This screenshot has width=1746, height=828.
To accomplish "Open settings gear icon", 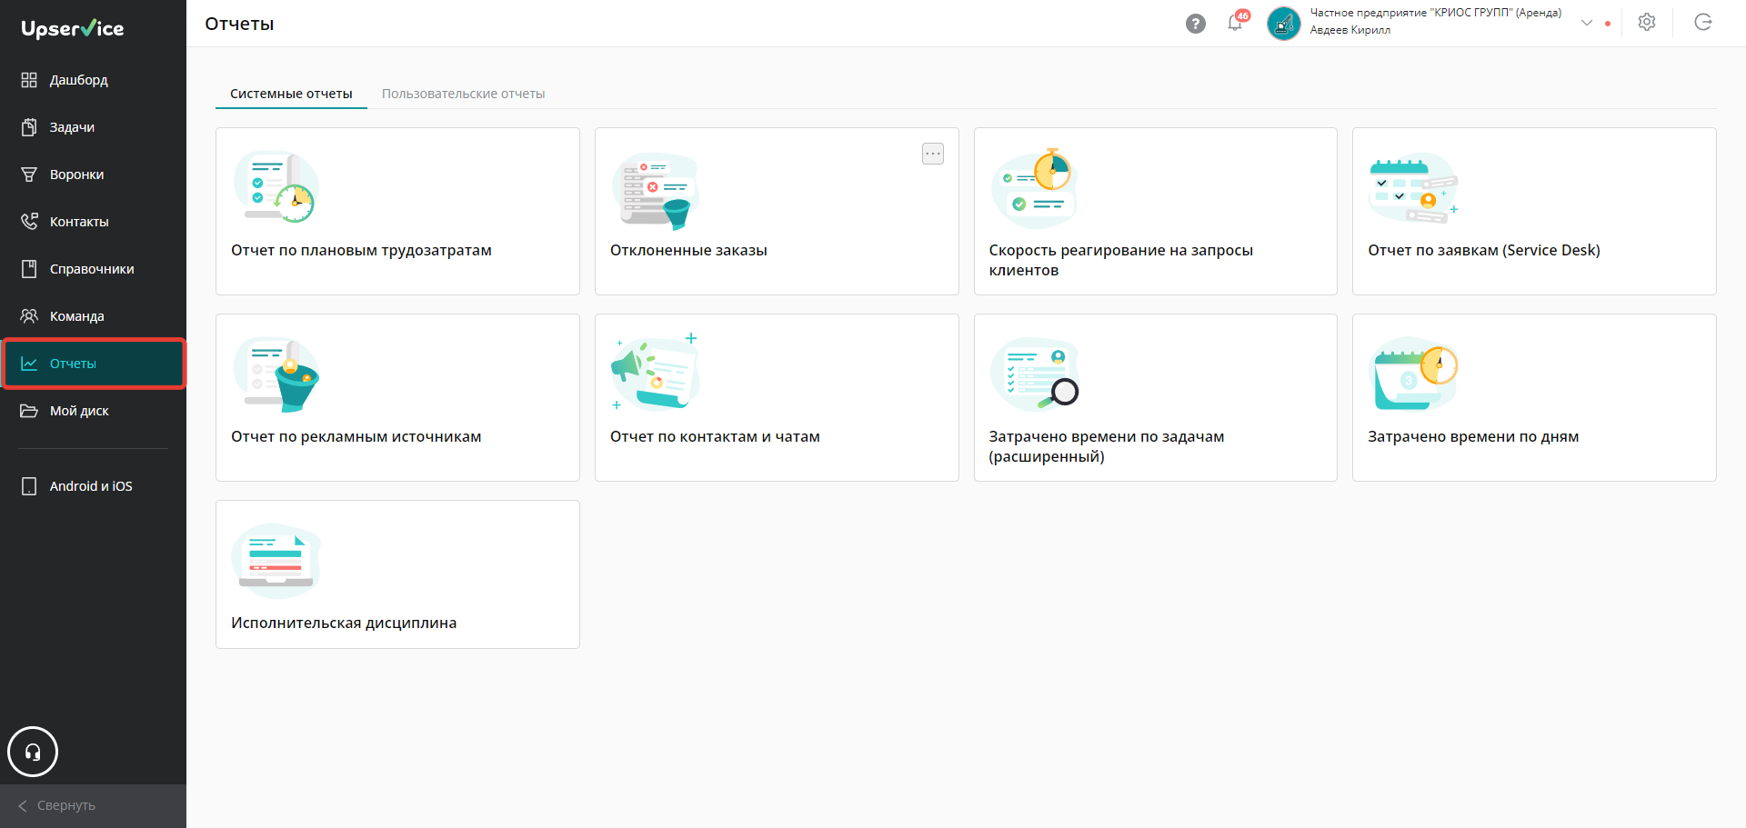I will (1647, 23).
